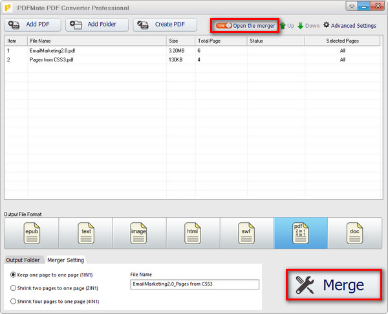Select epub output format icon

tap(32, 233)
